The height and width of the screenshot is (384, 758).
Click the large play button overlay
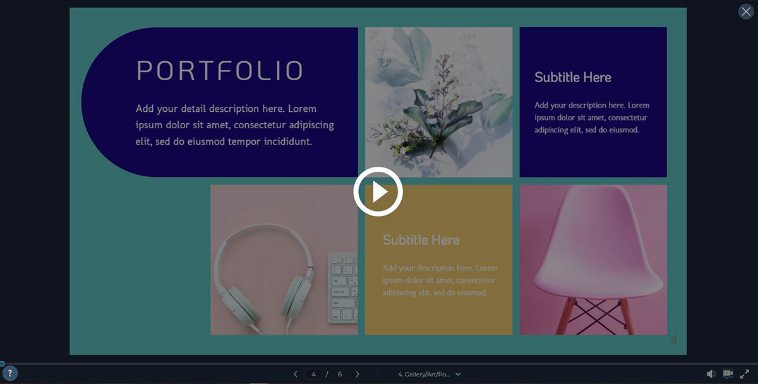tap(378, 191)
